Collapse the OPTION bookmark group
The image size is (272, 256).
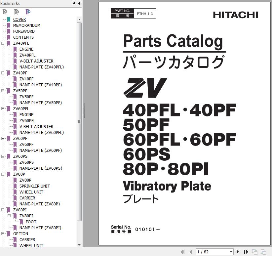click(x=3, y=234)
